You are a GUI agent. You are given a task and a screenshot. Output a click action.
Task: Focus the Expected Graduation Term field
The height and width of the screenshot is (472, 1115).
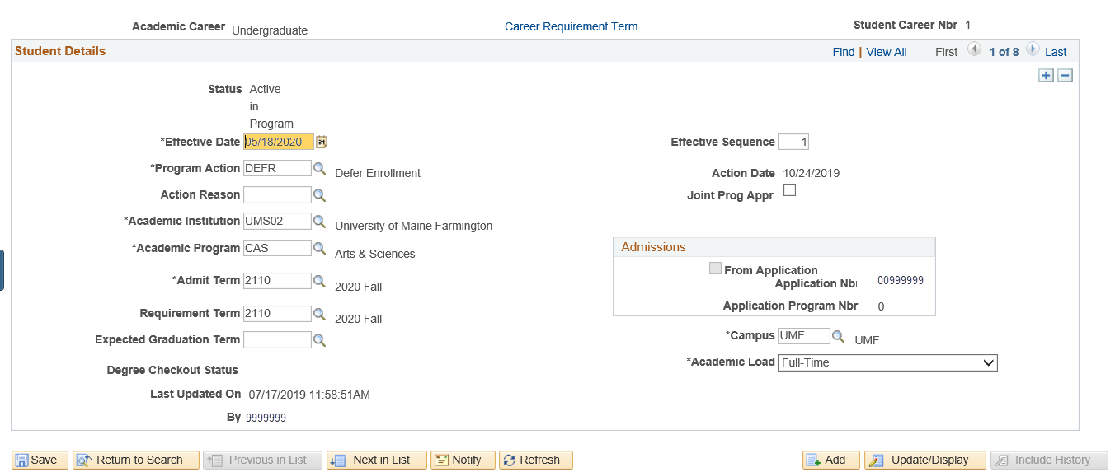pyautogui.click(x=277, y=340)
